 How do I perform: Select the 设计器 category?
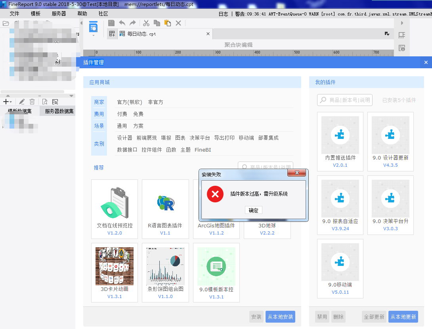coord(124,138)
